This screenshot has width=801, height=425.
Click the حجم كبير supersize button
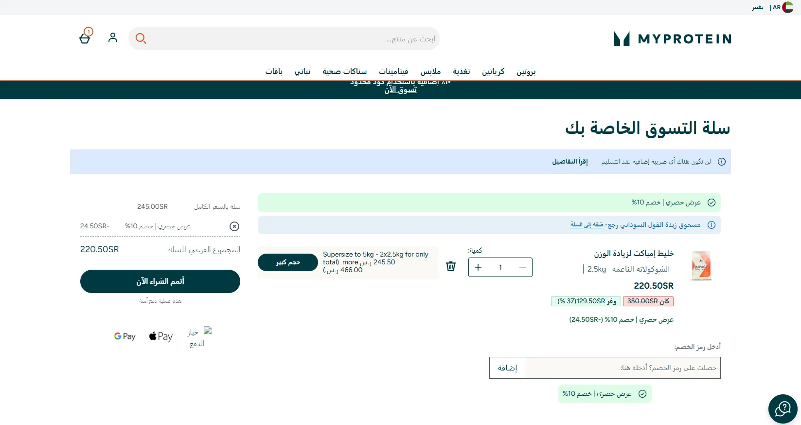288,262
